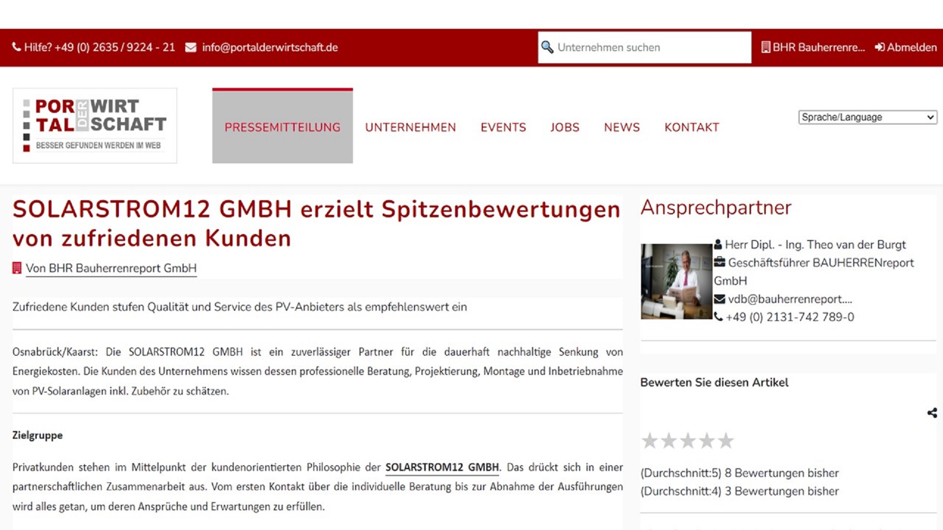Screen dimensions: 943x530
Task: Click the press icon before Von BHR Bauherrenreport
Action: (16, 267)
